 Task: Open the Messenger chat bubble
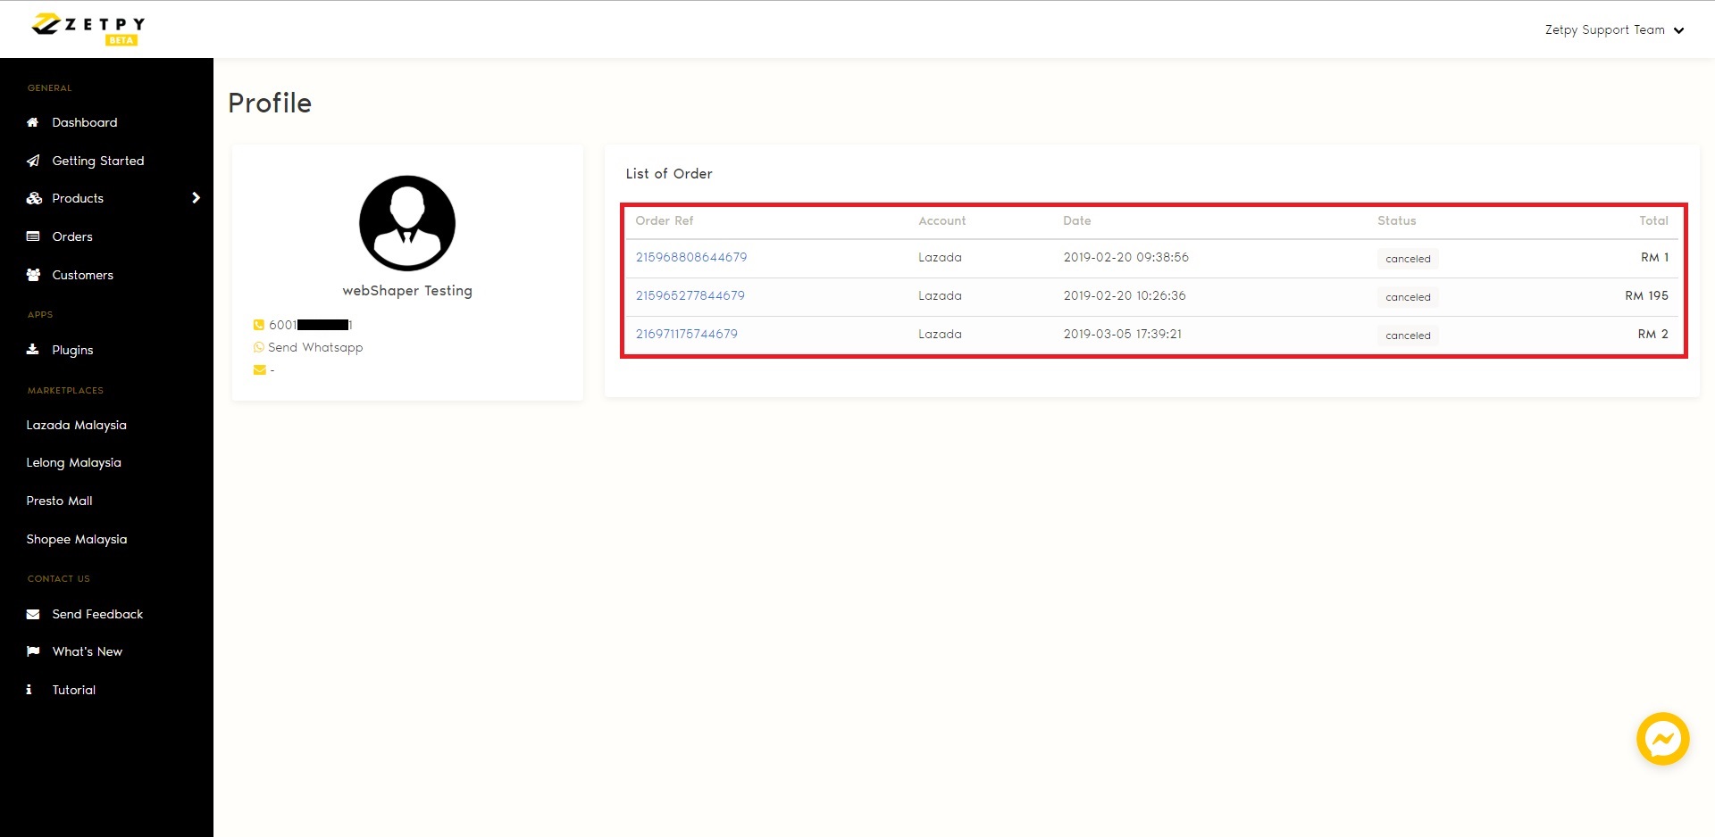[x=1662, y=738]
